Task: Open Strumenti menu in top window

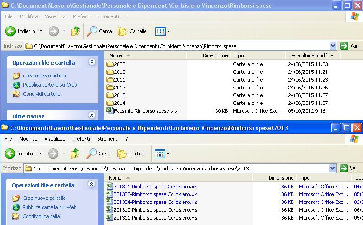Action: pyautogui.click(x=108, y=16)
